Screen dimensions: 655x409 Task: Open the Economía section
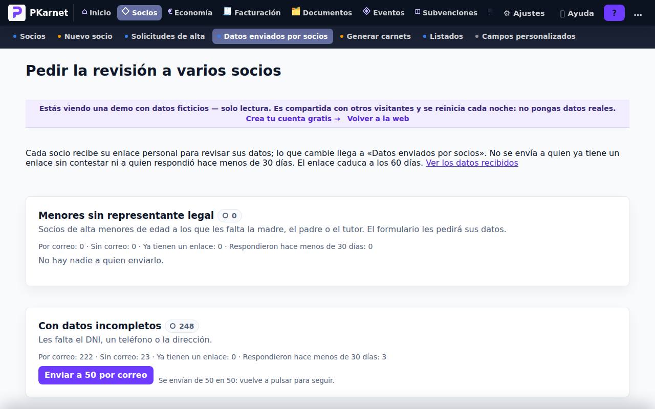(x=190, y=13)
